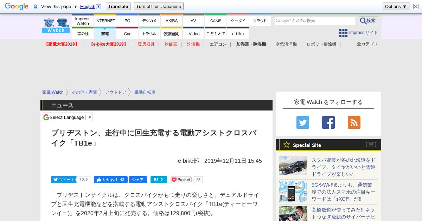Click the 家電 Watch breadcrumb
The image size is (422, 221).
(x=53, y=92)
